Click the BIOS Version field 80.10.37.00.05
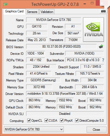This screenshot has height=136, width=110. click(61, 47)
